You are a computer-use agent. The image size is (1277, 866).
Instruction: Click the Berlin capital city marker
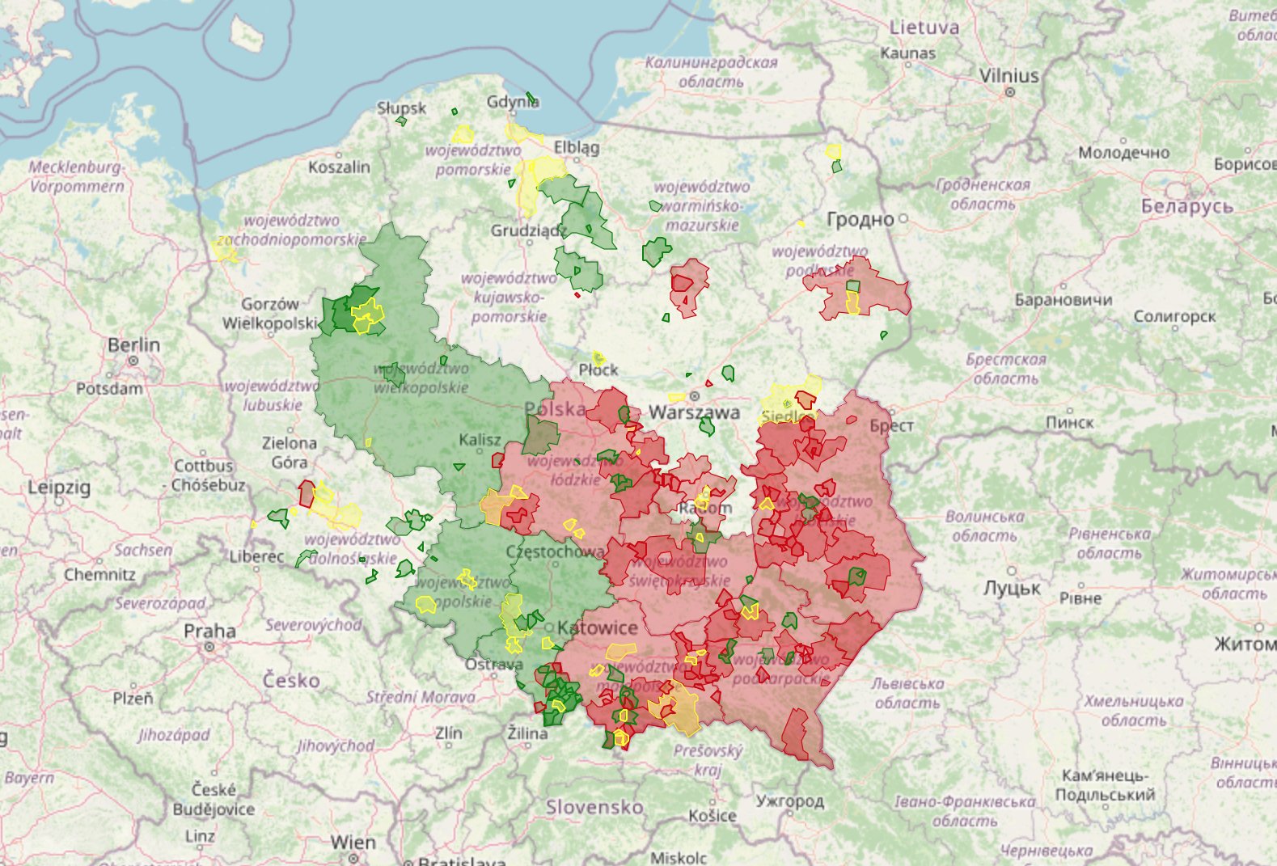click(x=133, y=361)
